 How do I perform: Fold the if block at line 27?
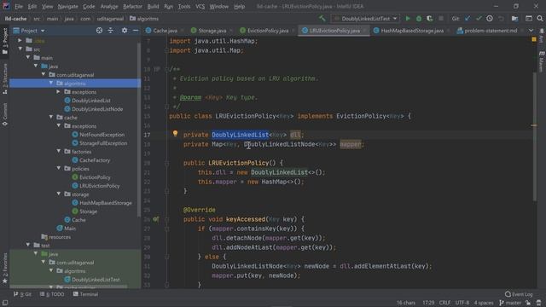tap(166, 229)
